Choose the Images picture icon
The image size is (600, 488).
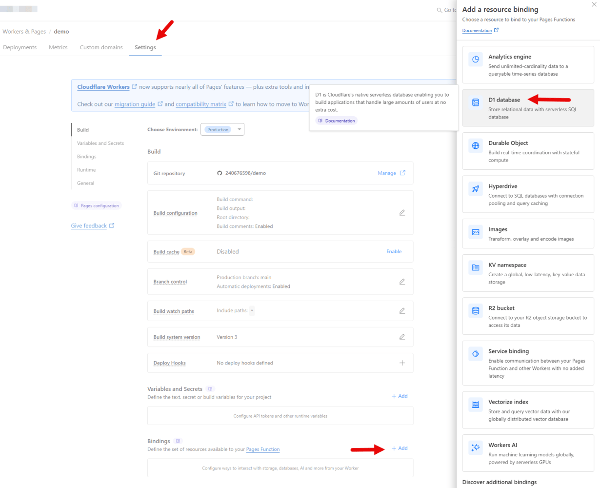tap(476, 232)
